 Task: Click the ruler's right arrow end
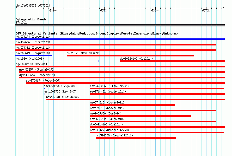(x=224, y=8)
